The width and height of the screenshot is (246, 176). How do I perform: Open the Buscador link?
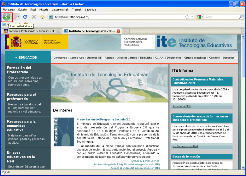pyautogui.click(x=228, y=58)
